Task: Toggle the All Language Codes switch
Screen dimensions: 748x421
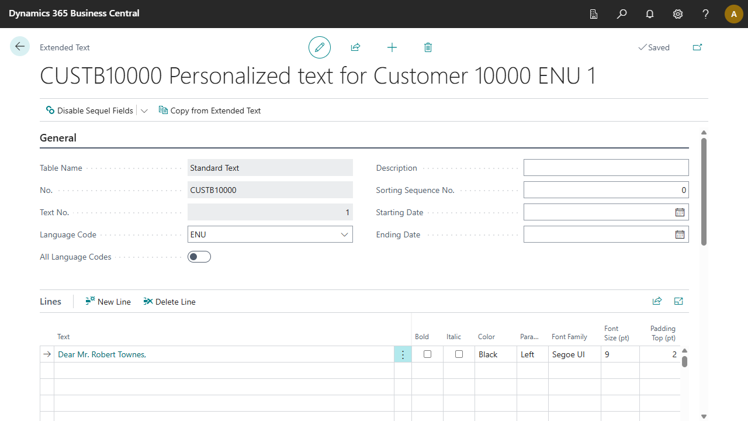Action: 199,257
